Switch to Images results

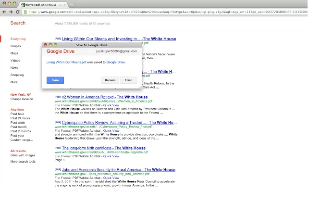tap(15, 46)
